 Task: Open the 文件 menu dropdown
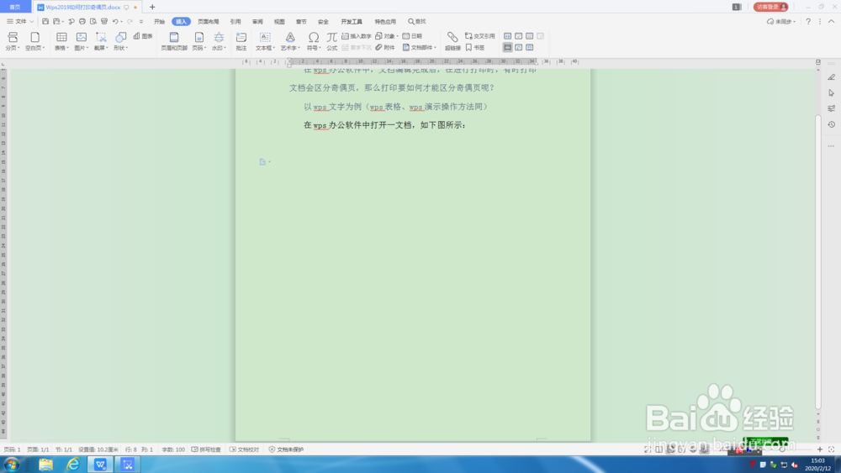(x=20, y=22)
